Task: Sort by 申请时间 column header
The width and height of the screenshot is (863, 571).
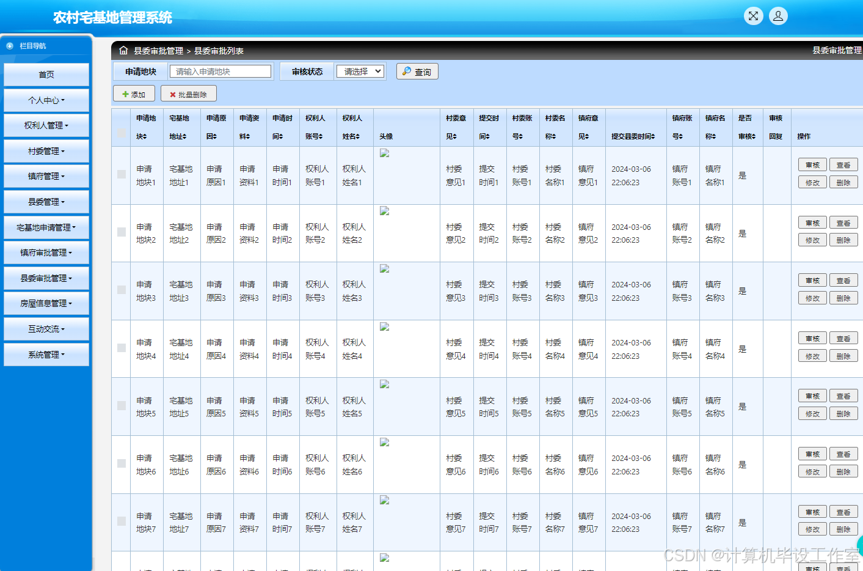Action: pyautogui.click(x=282, y=127)
